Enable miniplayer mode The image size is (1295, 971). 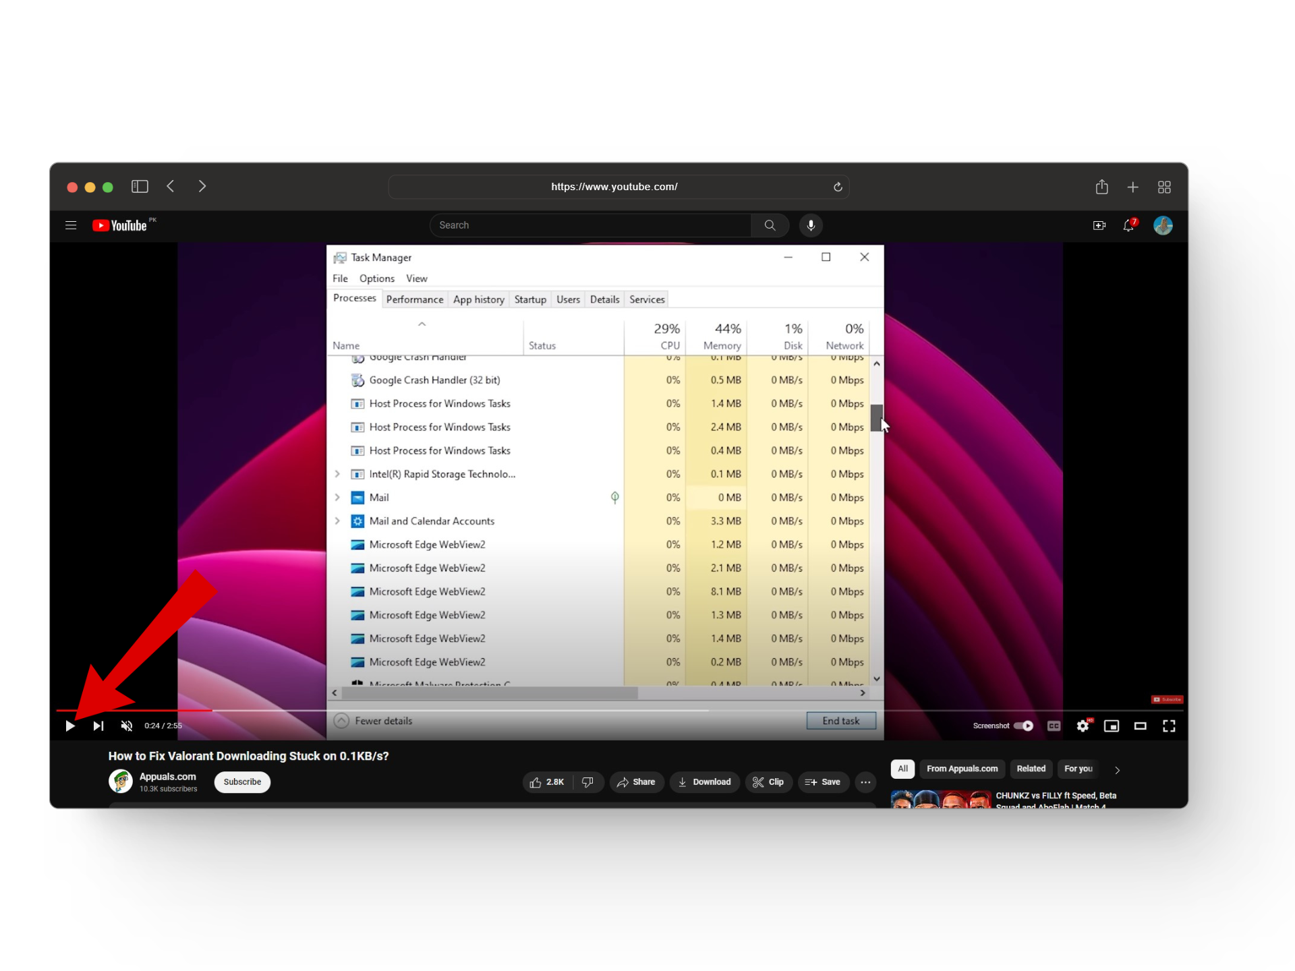tap(1111, 726)
